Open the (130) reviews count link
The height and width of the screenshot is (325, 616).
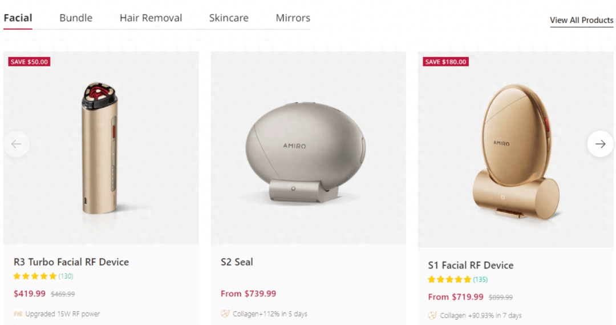[x=66, y=276]
